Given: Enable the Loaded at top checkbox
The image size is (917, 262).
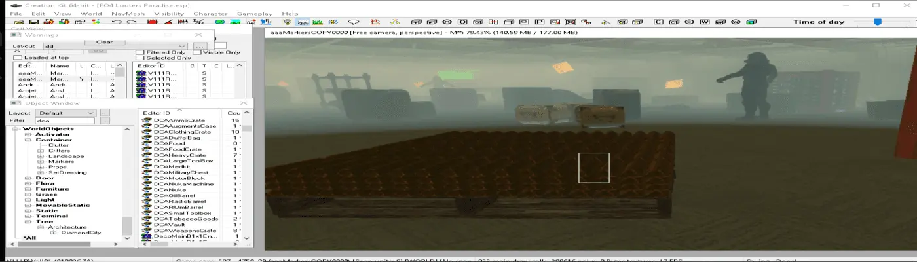Looking at the screenshot, I should pyautogui.click(x=18, y=58).
